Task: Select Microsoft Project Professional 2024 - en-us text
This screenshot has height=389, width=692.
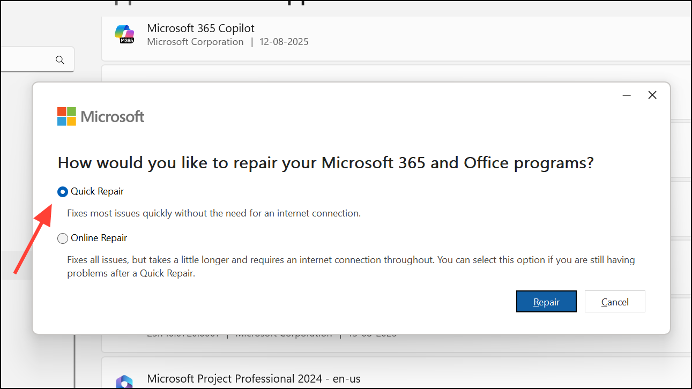Action: (x=254, y=379)
